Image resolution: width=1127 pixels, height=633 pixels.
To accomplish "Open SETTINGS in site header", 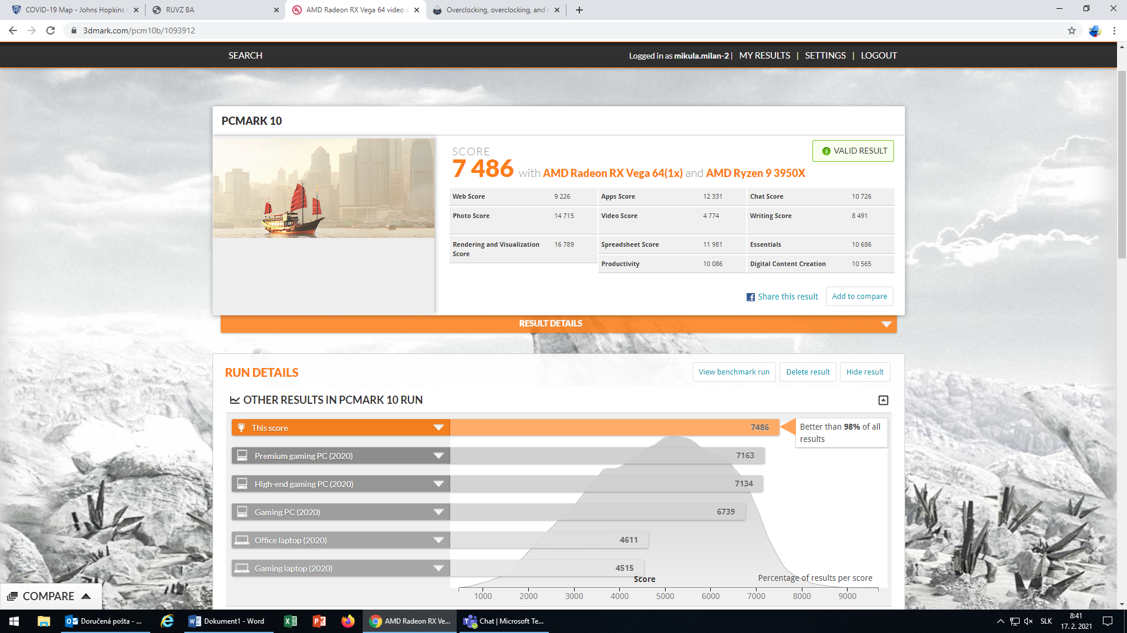I will point(825,55).
